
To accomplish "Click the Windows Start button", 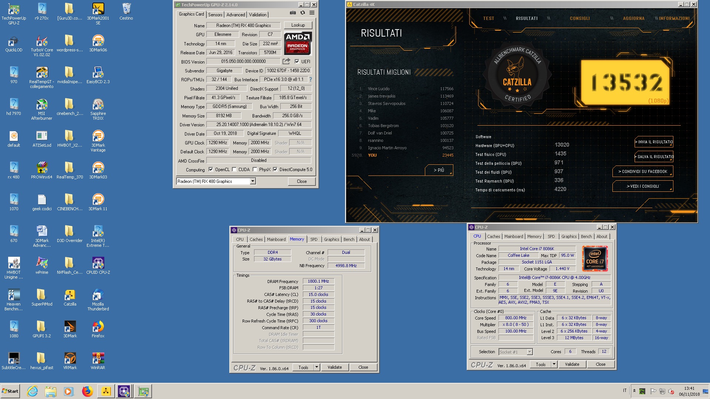I will pyautogui.click(x=10, y=391).
